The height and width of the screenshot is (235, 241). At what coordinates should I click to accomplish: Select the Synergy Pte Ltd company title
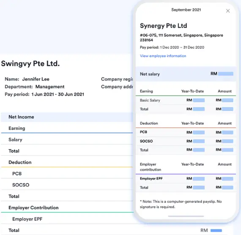coord(163,26)
